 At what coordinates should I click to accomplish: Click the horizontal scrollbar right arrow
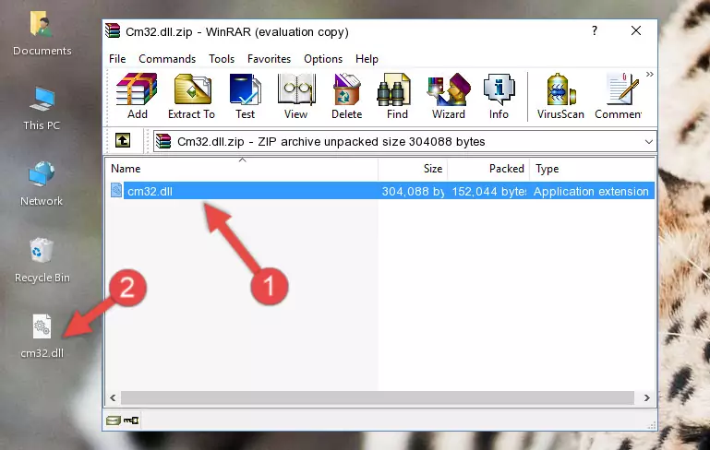[647, 398]
